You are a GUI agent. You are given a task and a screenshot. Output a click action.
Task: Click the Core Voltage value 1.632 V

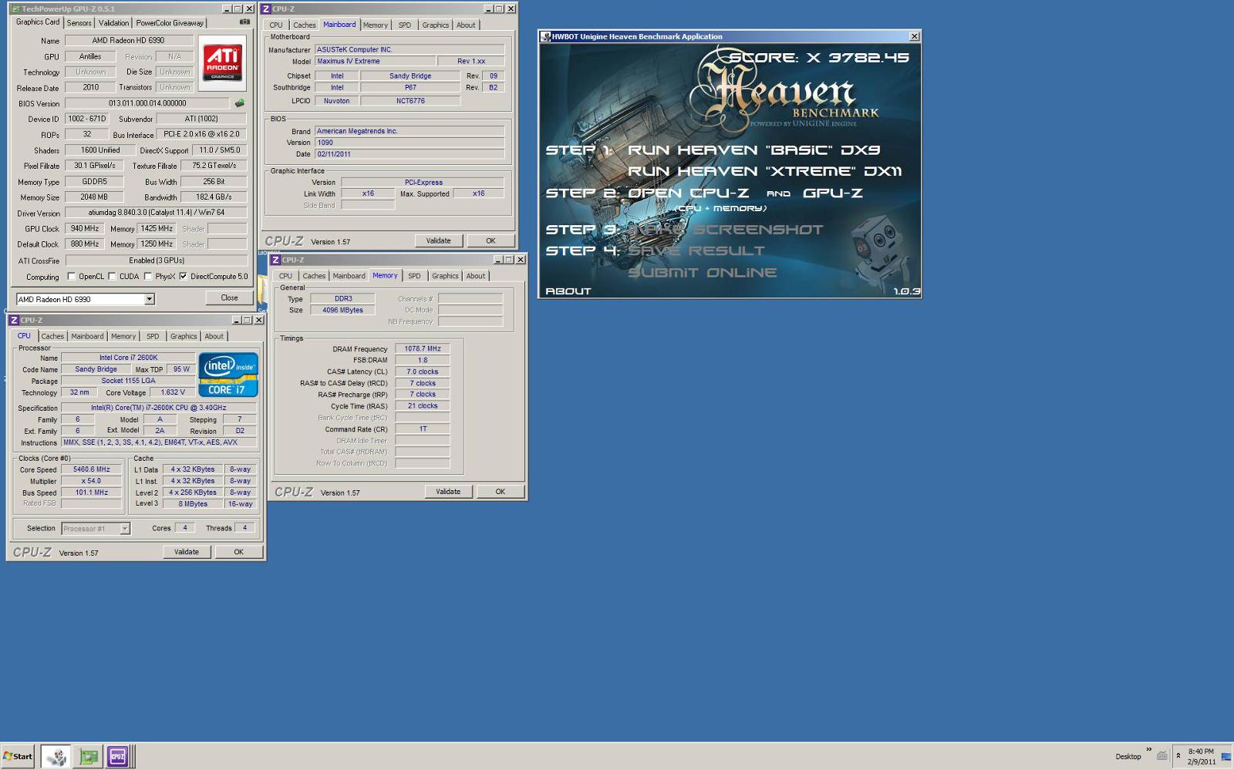[172, 392]
